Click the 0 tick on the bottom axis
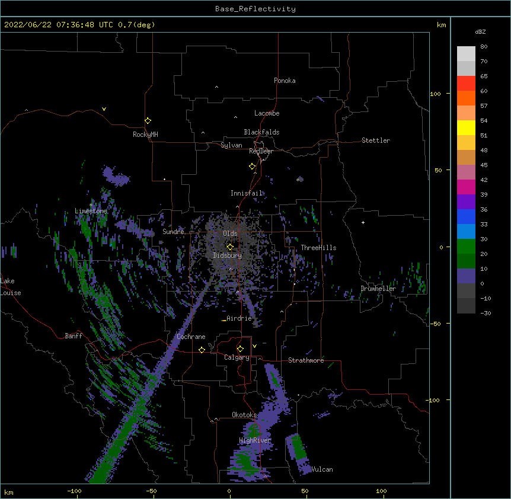The height and width of the screenshot is (499, 511). 229,491
